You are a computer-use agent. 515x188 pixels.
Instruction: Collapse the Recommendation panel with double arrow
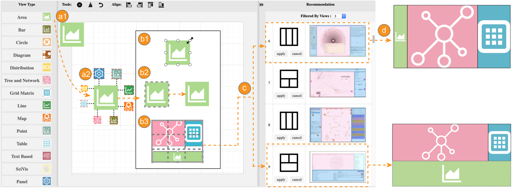261,5
